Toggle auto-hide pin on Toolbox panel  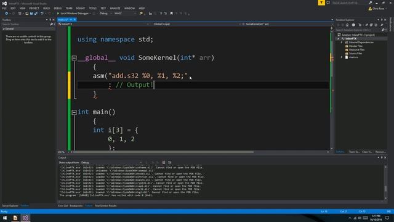(50, 20)
